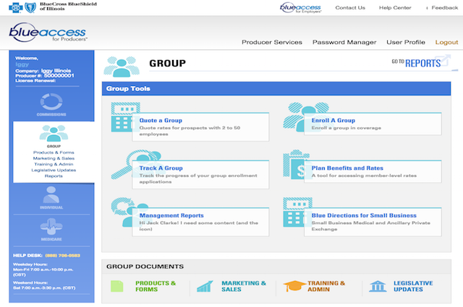The image size is (463, 307).
Task: Open the Producer Services menu
Action: click(271, 42)
